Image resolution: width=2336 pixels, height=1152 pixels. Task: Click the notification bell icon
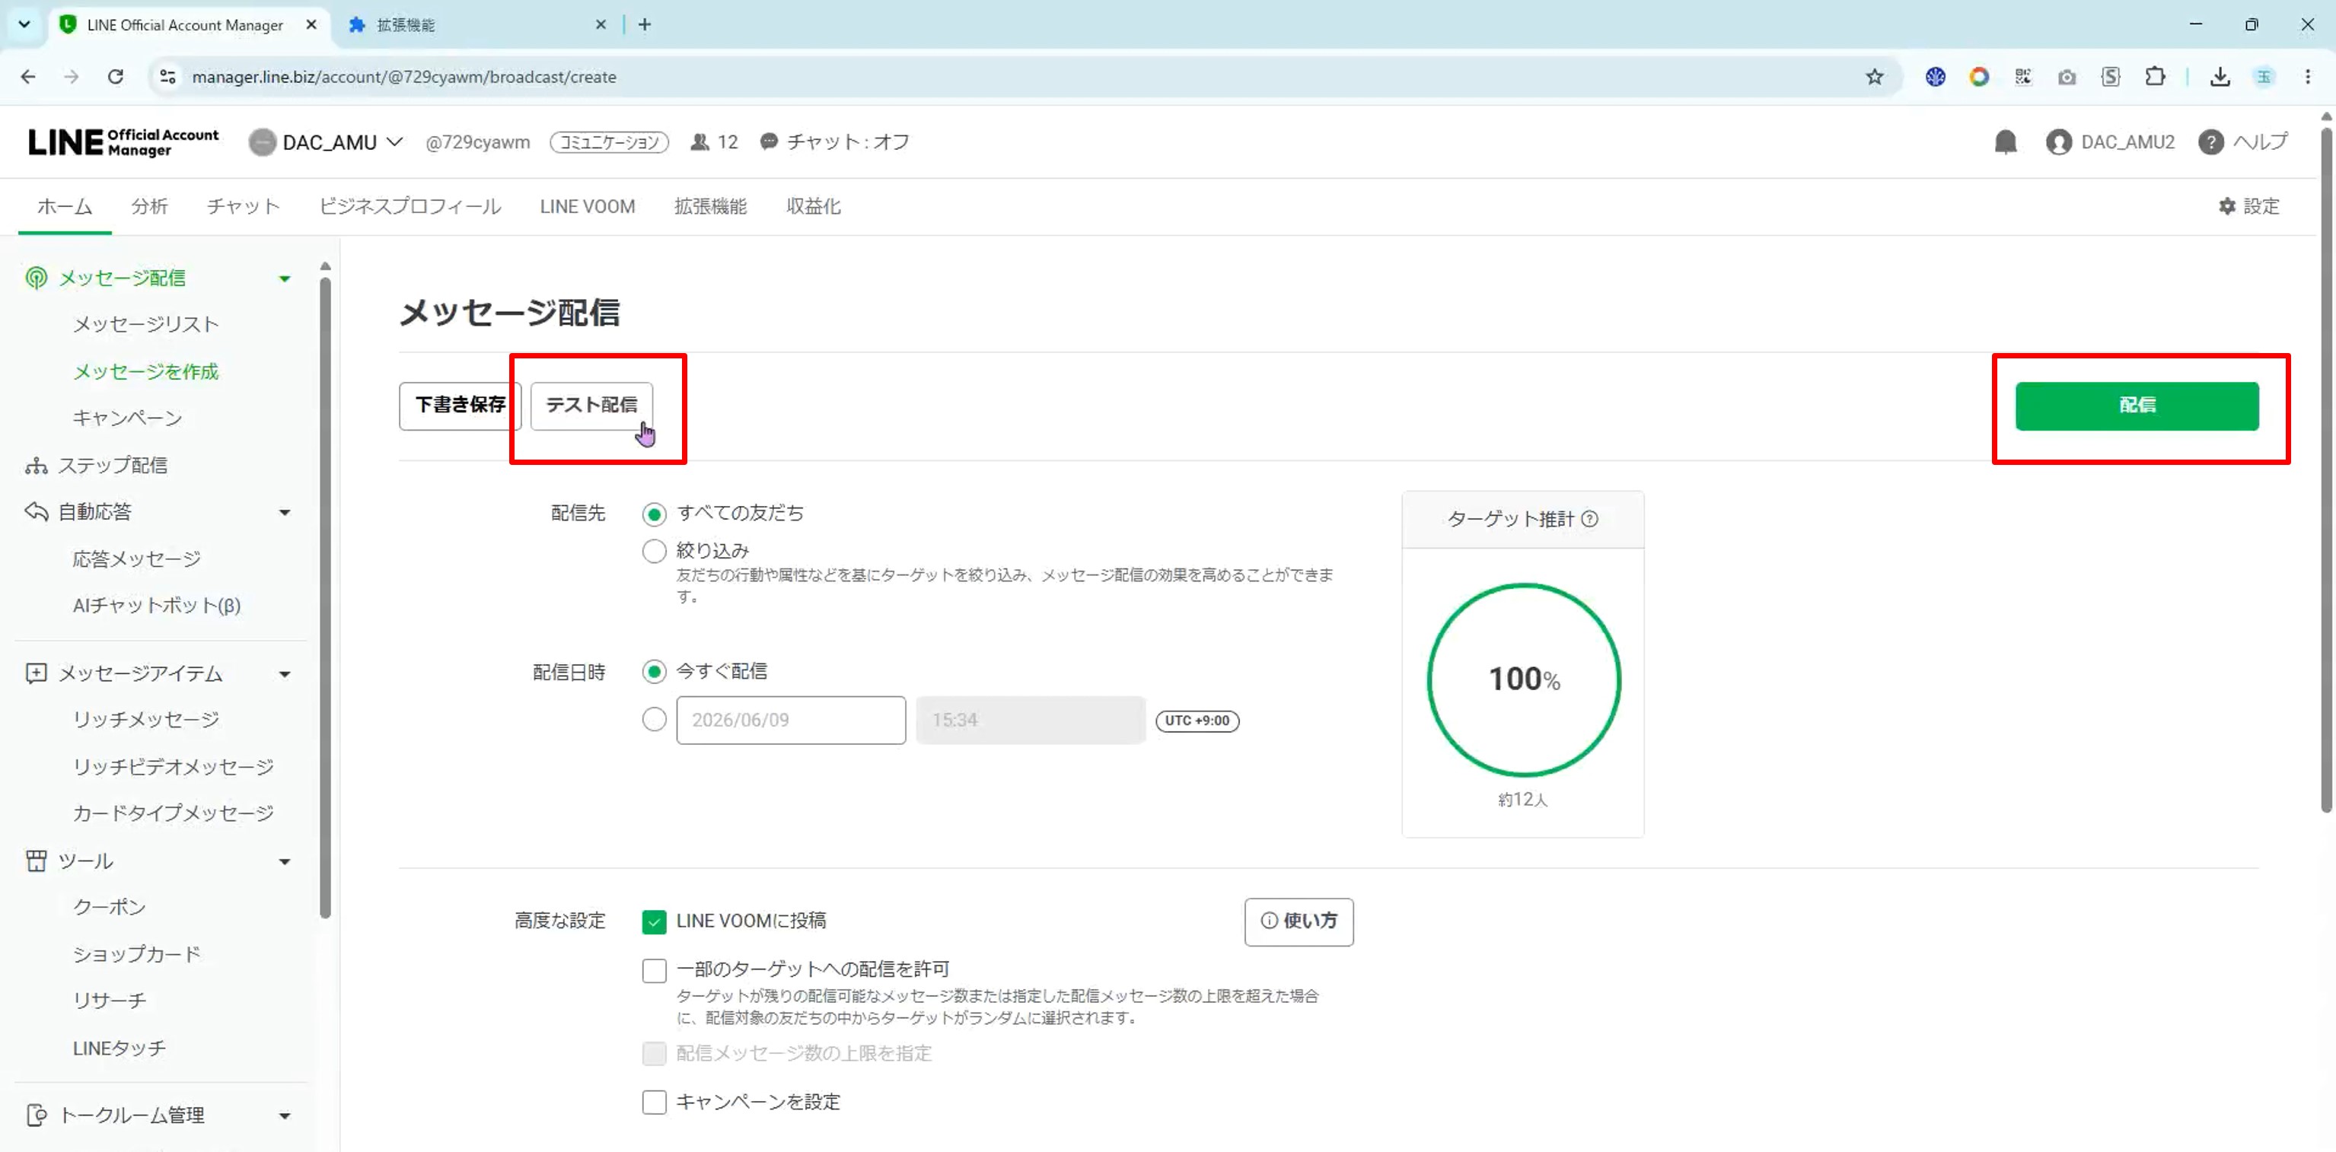pyautogui.click(x=2005, y=142)
